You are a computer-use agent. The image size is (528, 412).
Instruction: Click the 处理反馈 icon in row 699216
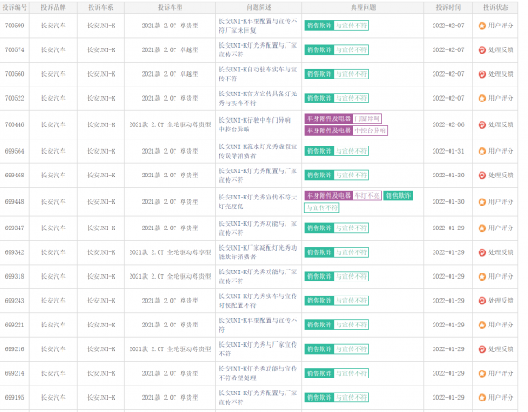pos(482,349)
